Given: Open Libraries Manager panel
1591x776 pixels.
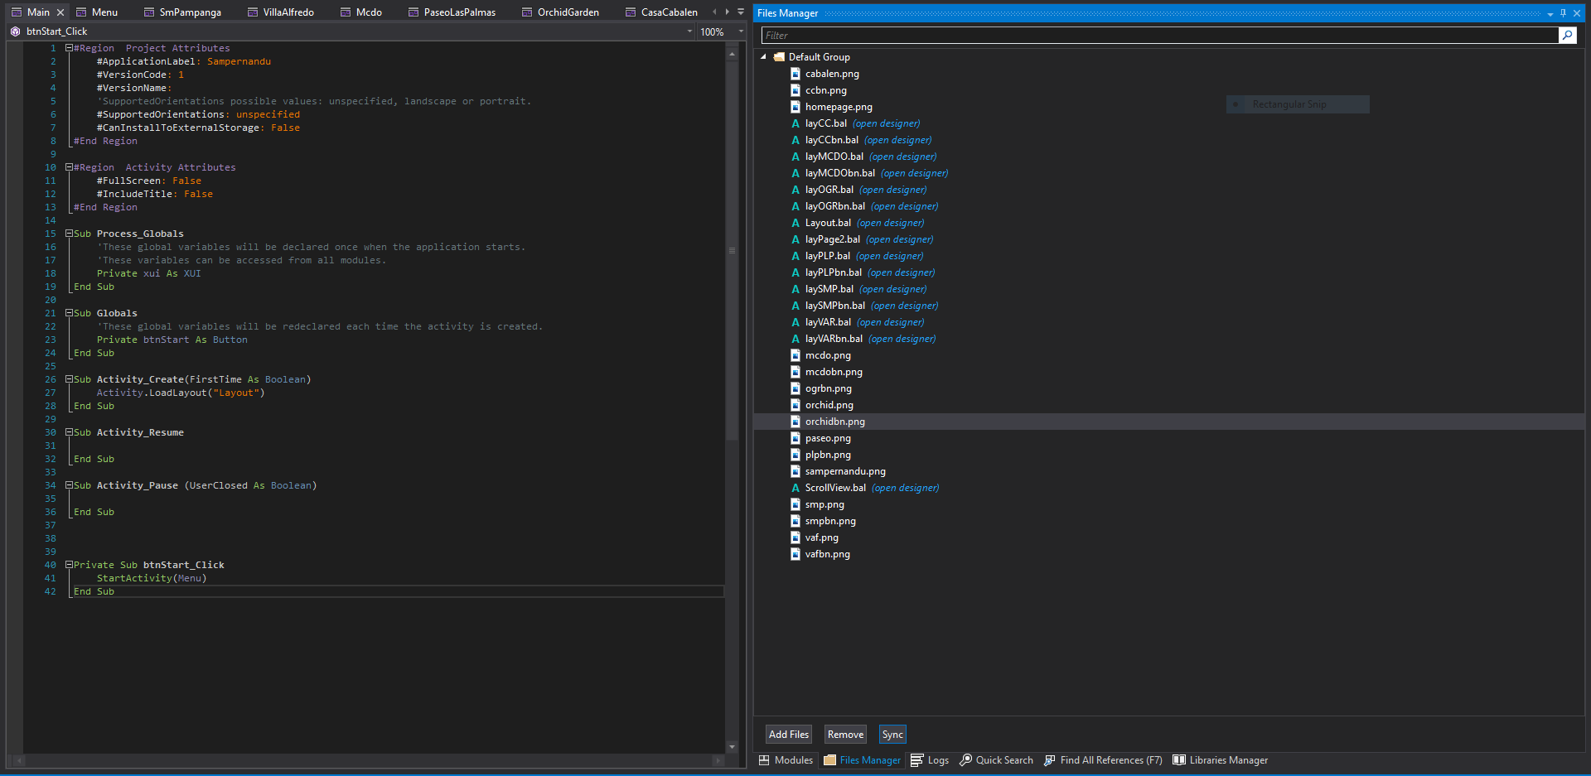Looking at the screenshot, I should click(x=1221, y=760).
